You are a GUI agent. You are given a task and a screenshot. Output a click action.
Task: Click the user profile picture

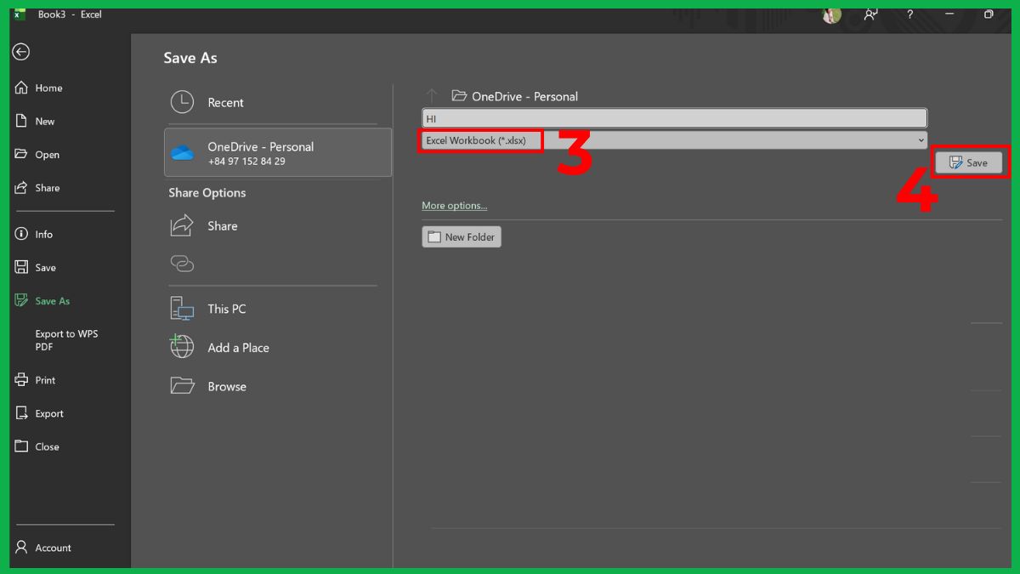click(x=831, y=14)
